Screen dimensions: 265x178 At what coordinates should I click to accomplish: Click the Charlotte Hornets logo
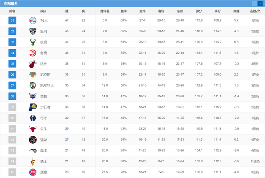(33, 96)
